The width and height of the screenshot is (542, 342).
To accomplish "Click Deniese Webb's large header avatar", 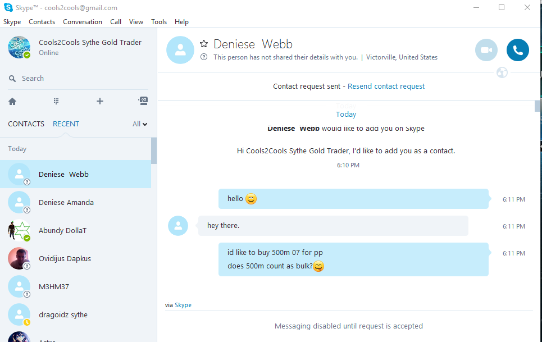I will [x=180, y=50].
